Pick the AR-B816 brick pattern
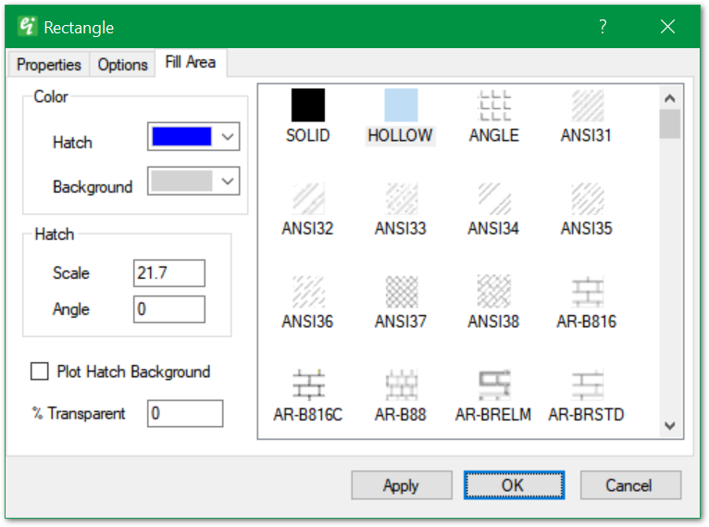Image resolution: width=709 pixels, height=527 pixels. coord(587,302)
